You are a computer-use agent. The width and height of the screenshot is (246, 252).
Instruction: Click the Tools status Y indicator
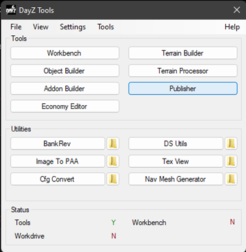tap(114, 223)
